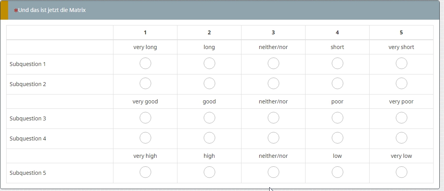The height and width of the screenshot is (191, 444).
Task: Choose 'long' for Subquestion 1
Action: click(x=209, y=64)
